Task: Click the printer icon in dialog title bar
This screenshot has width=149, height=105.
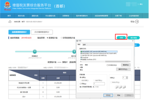Action: [77, 41]
